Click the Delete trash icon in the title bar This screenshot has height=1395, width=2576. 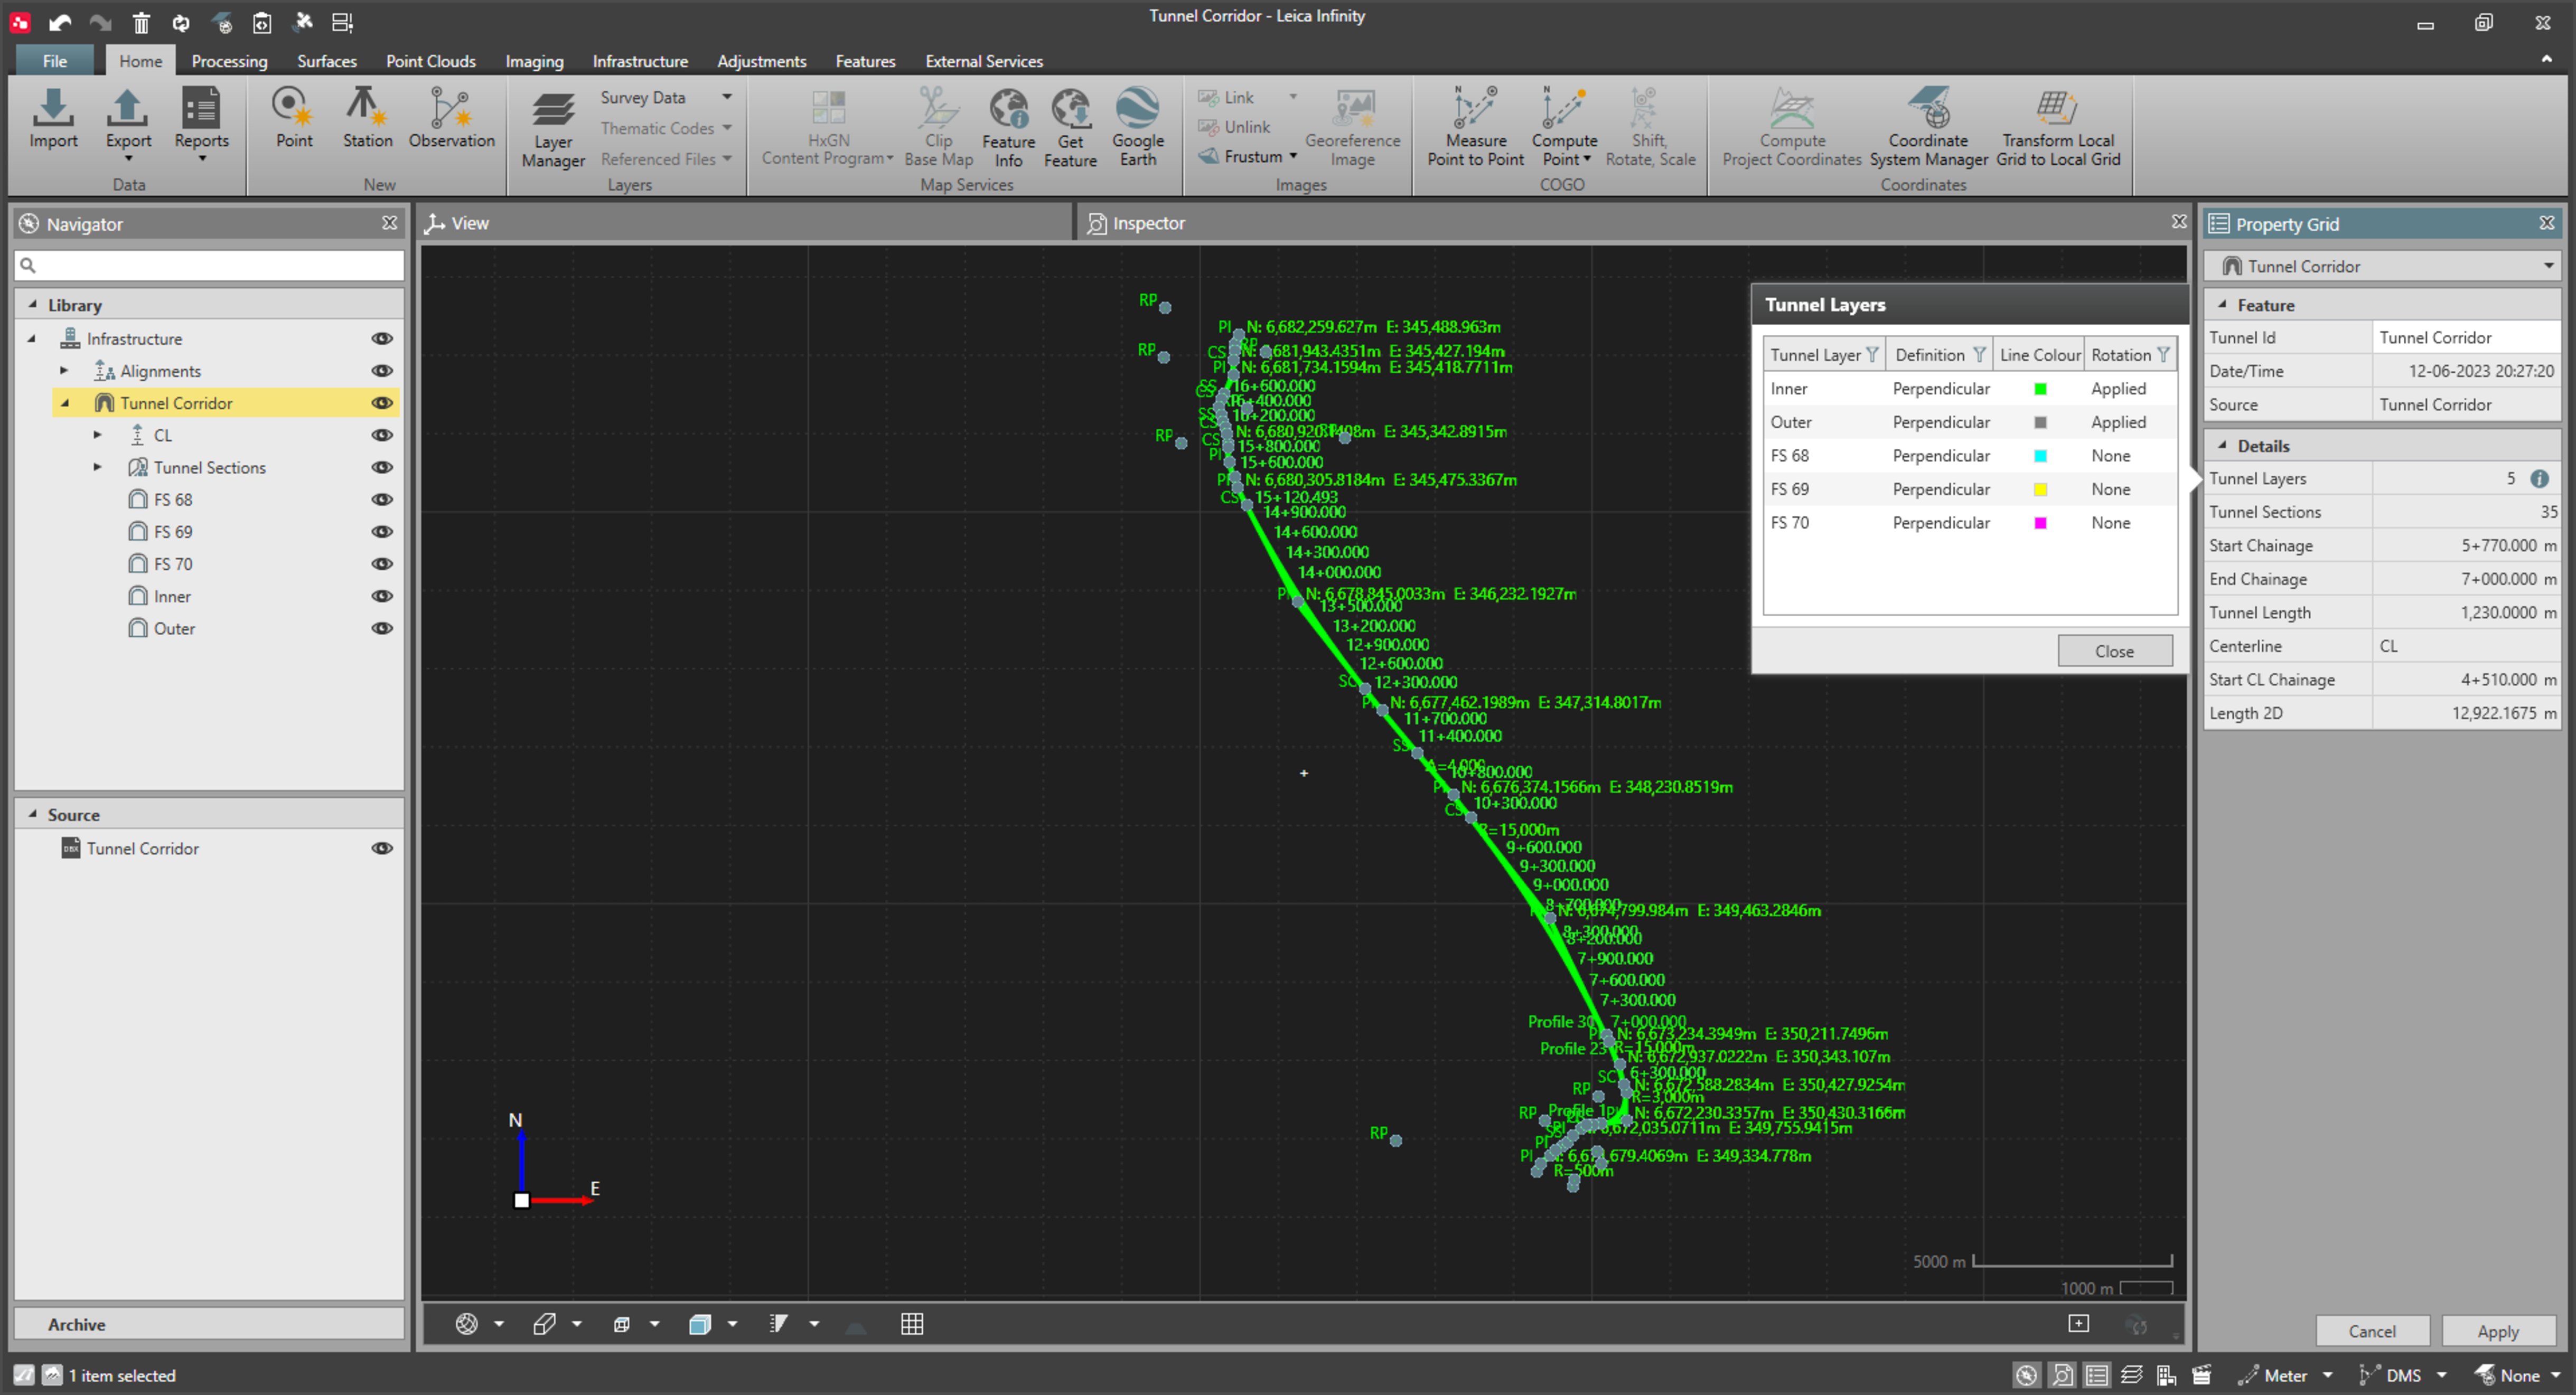click(141, 22)
